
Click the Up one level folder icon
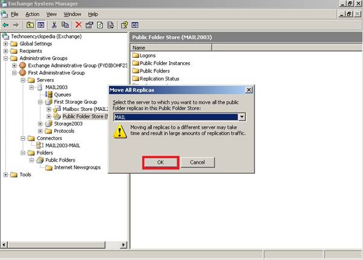pos(30,25)
